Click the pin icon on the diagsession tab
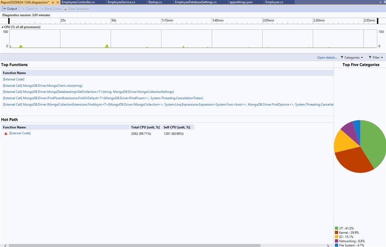Viewport: 386px width, 247px height. (x=52, y=2)
